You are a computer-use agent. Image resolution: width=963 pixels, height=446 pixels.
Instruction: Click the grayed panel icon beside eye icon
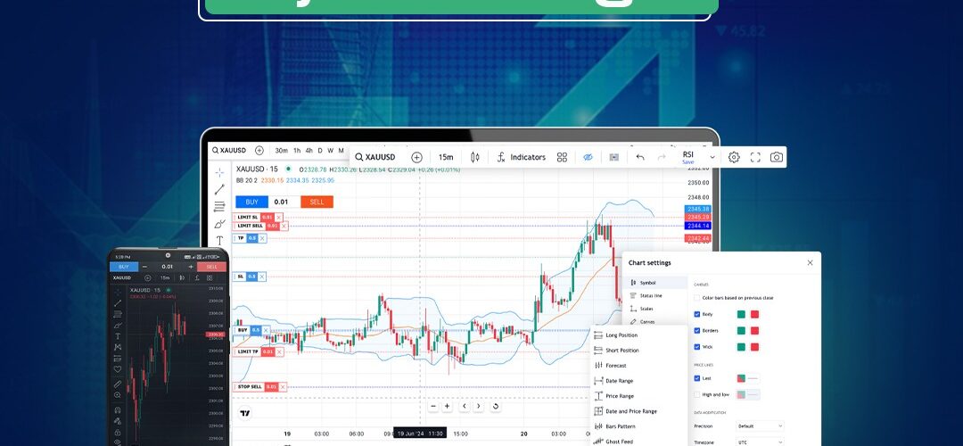point(613,157)
